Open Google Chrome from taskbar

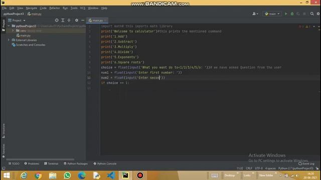(x=38, y=175)
